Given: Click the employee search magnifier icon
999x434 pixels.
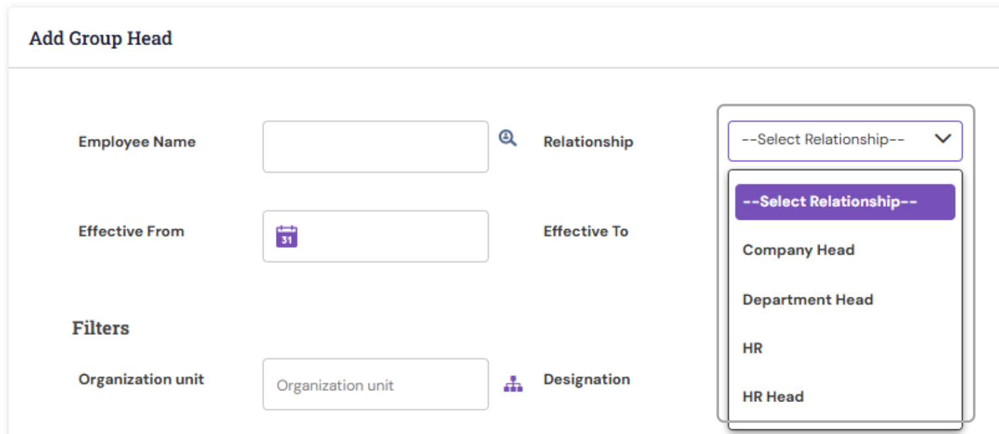Looking at the screenshot, I should click(x=508, y=138).
